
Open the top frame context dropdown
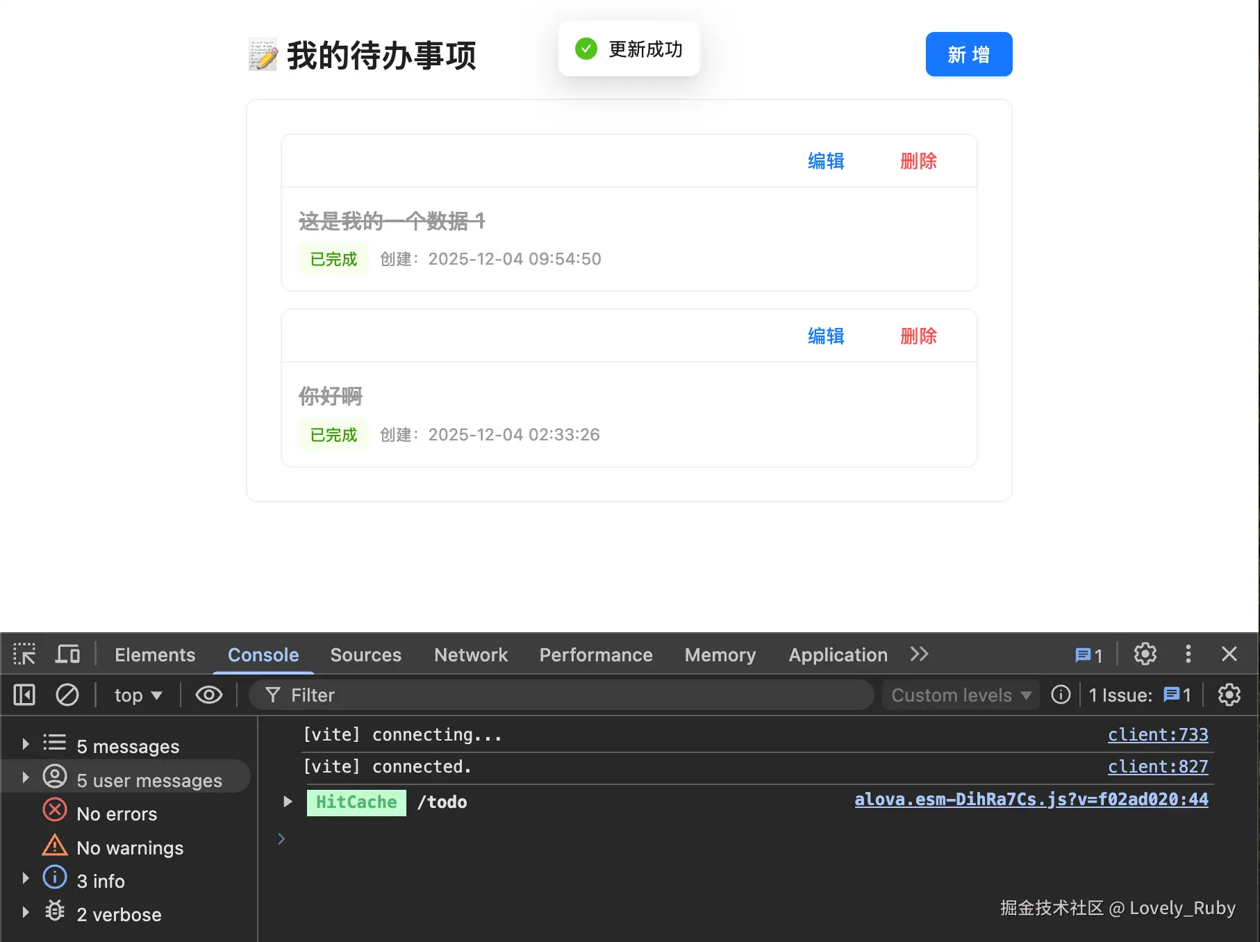[136, 695]
